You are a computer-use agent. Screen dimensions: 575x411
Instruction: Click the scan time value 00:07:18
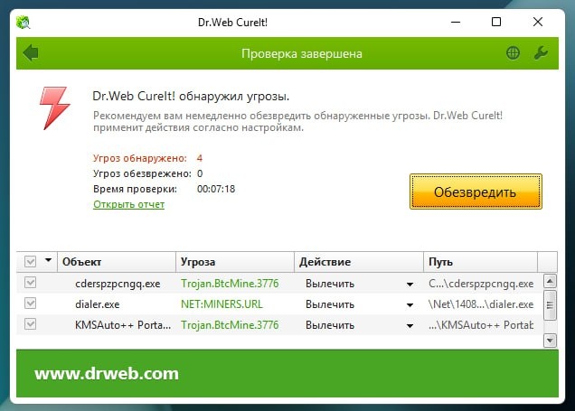tap(216, 189)
